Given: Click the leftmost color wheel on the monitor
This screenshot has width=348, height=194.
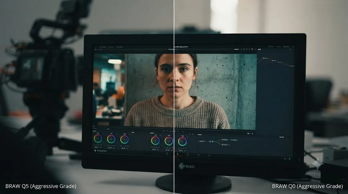Looking at the screenshot, I should (x=98, y=139).
